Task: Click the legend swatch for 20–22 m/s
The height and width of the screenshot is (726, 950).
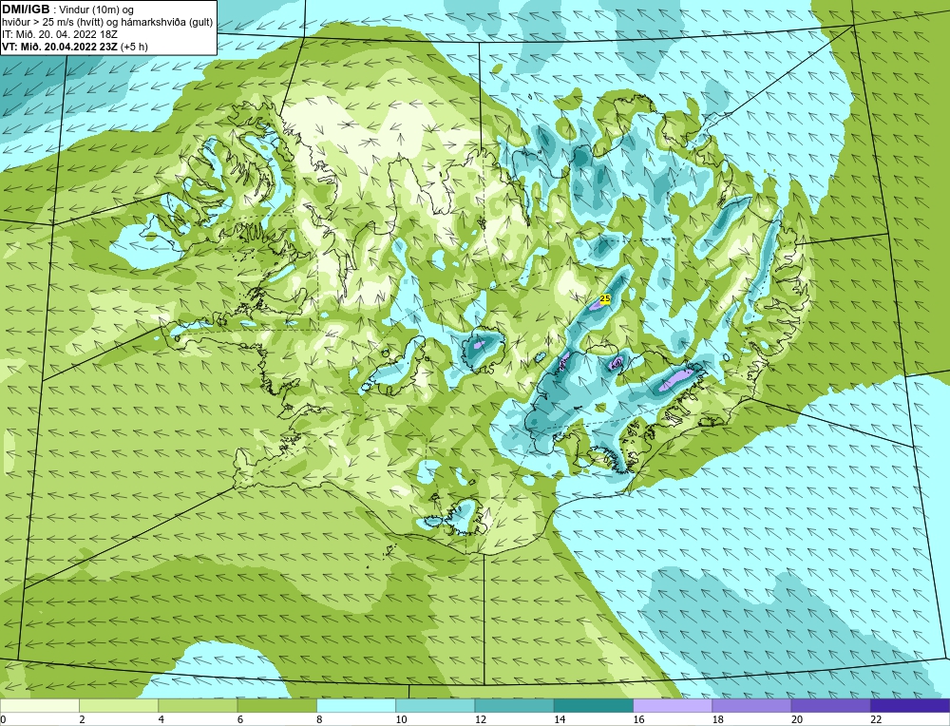Action: (830, 706)
